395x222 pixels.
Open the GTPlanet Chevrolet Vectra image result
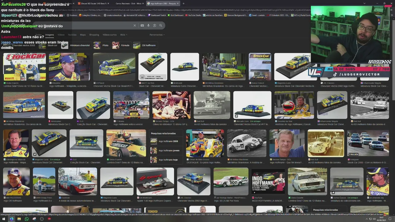tap(114, 67)
